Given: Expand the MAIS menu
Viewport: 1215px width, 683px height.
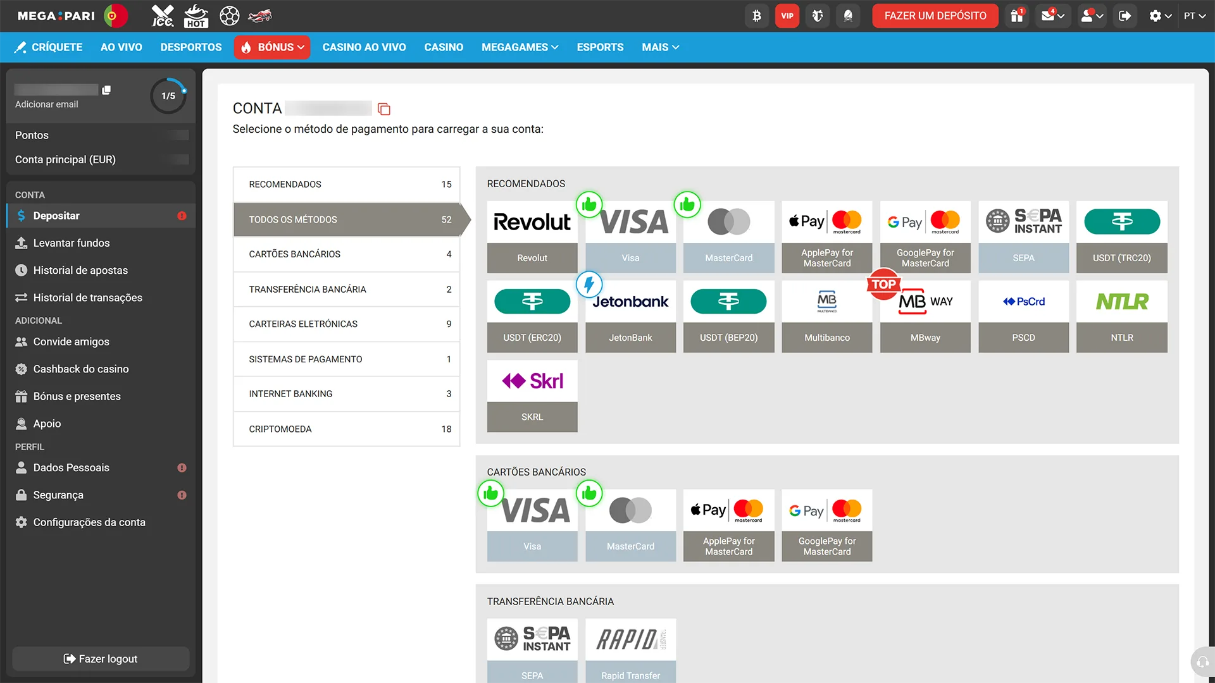Looking at the screenshot, I should (x=660, y=47).
